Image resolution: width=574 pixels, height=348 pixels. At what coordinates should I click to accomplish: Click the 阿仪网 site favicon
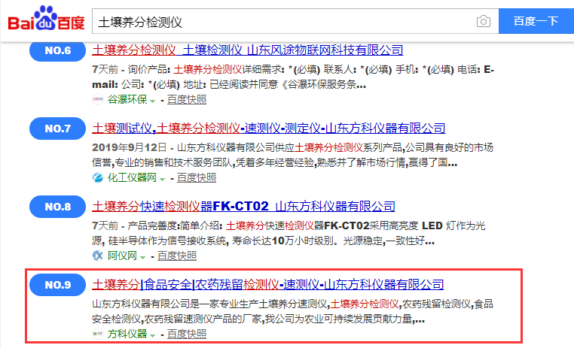[x=98, y=256]
